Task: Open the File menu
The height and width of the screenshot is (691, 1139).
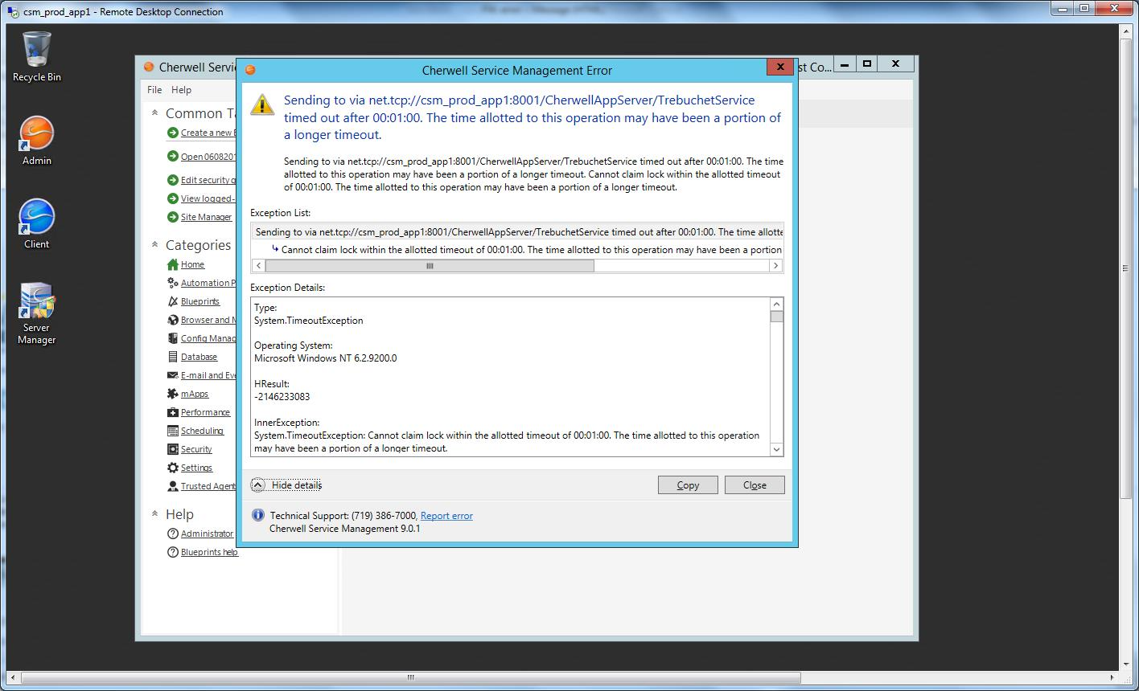Action: [x=154, y=90]
